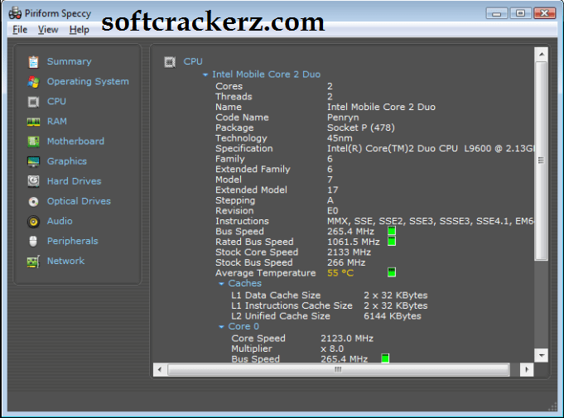
Task: Select the RAM section link
Action: (57, 122)
